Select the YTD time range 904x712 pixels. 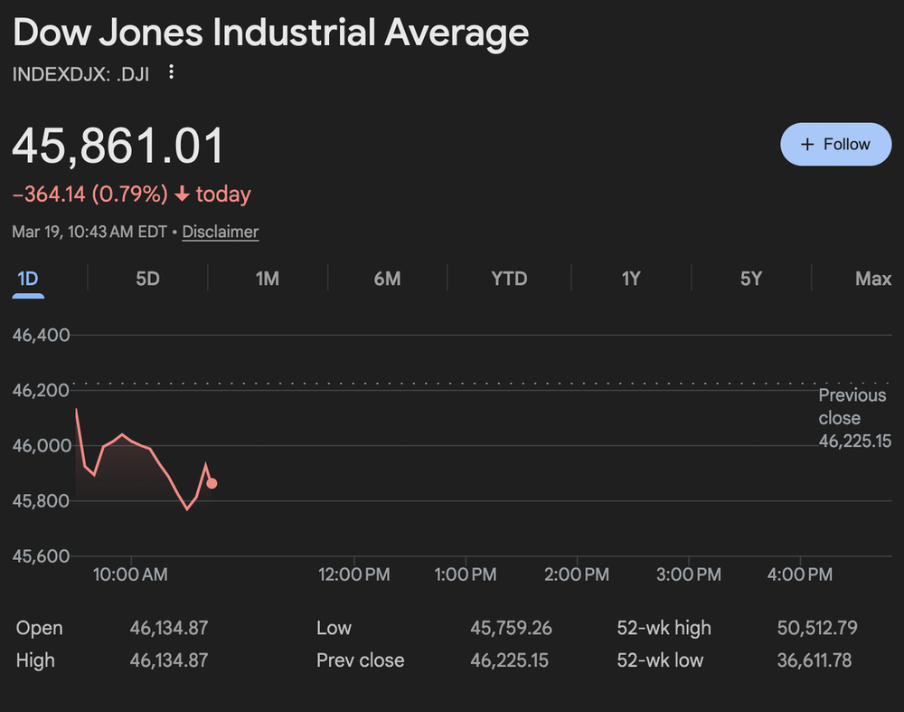tap(508, 279)
